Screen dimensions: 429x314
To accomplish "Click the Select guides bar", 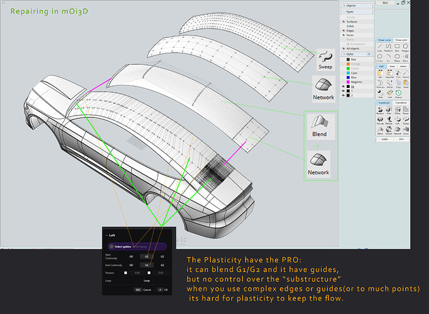I will [138, 246].
